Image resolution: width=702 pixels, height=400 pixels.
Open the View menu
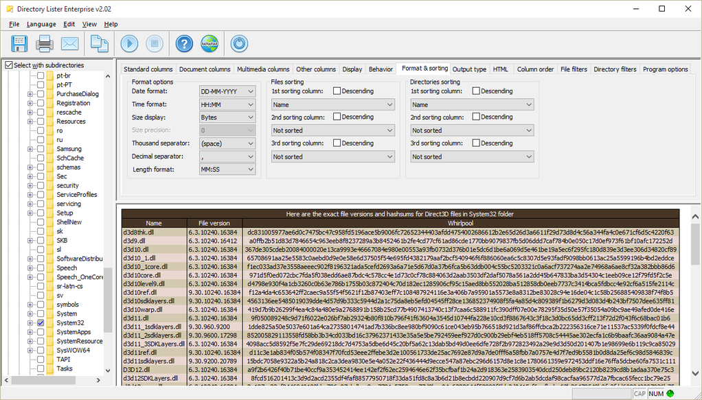[89, 24]
